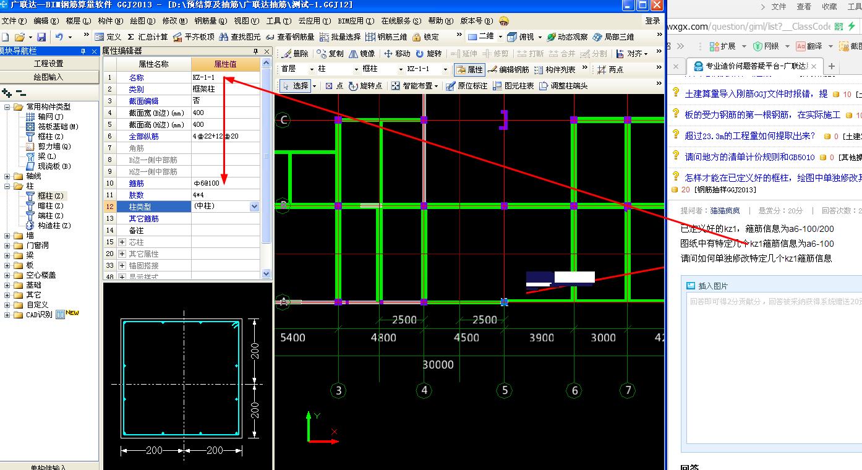Expand the 芯柱 property row

(x=122, y=242)
